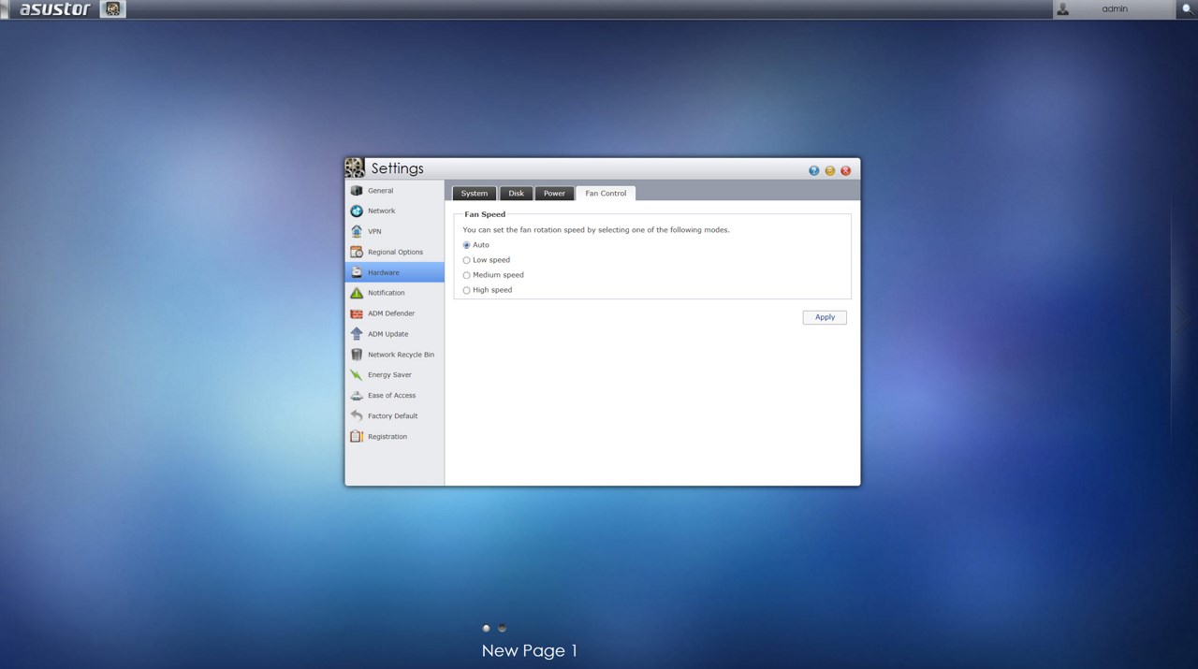Click the Energy Saver icon
The height and width of the screenshot is (669, 1198).
[x=357, y=375]
